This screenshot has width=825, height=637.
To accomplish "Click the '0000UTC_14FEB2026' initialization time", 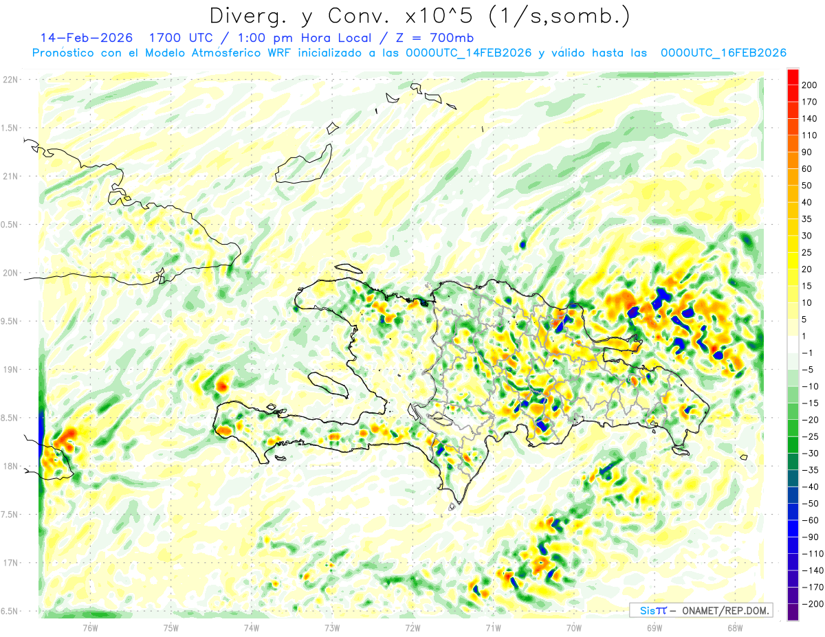I will pos(469,53).
